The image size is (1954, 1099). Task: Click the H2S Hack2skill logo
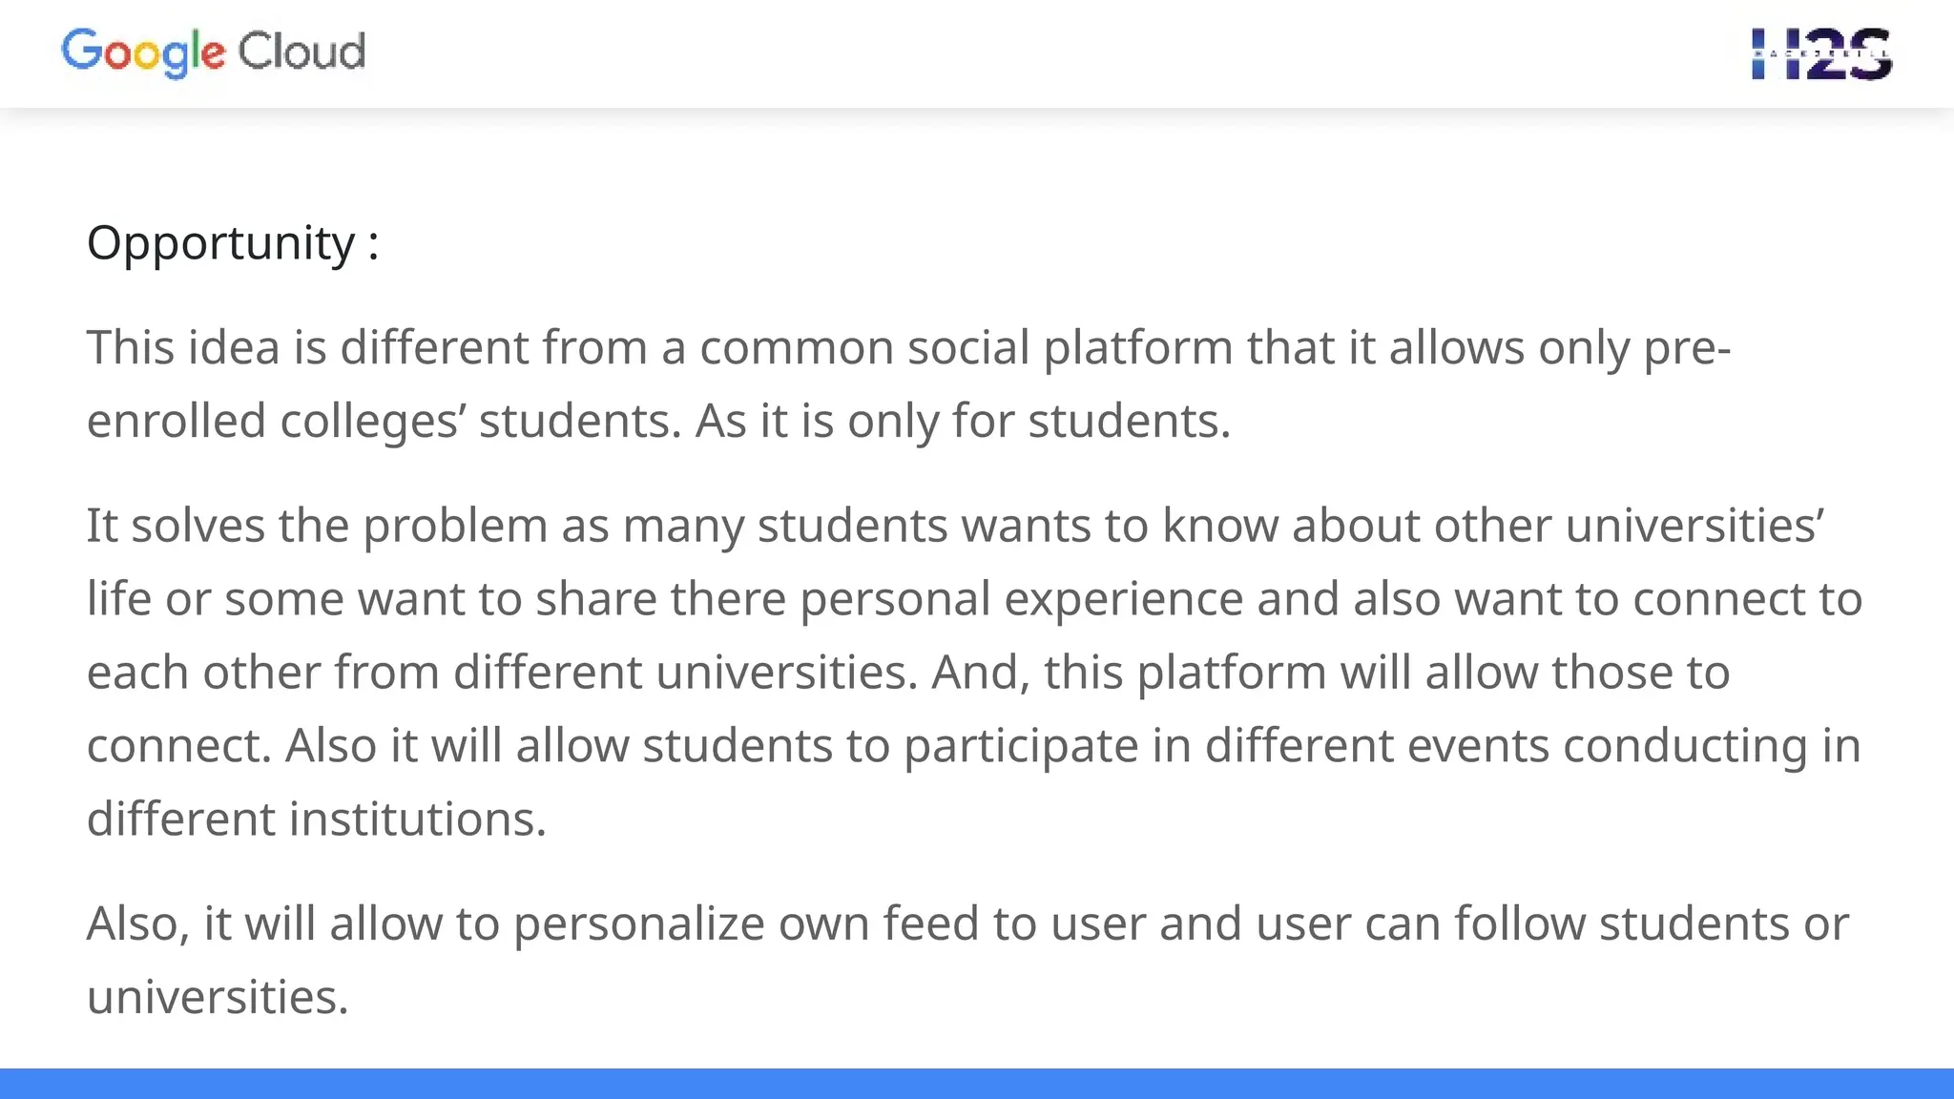(1821, 53)
